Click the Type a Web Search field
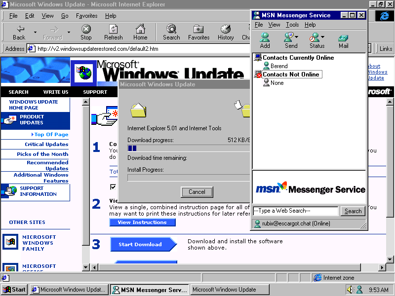Screen dimensions: 395x296 295,211
